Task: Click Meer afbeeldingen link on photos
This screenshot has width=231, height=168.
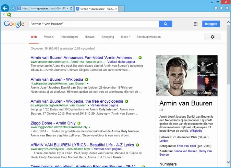Action: (x=199, y=92)
